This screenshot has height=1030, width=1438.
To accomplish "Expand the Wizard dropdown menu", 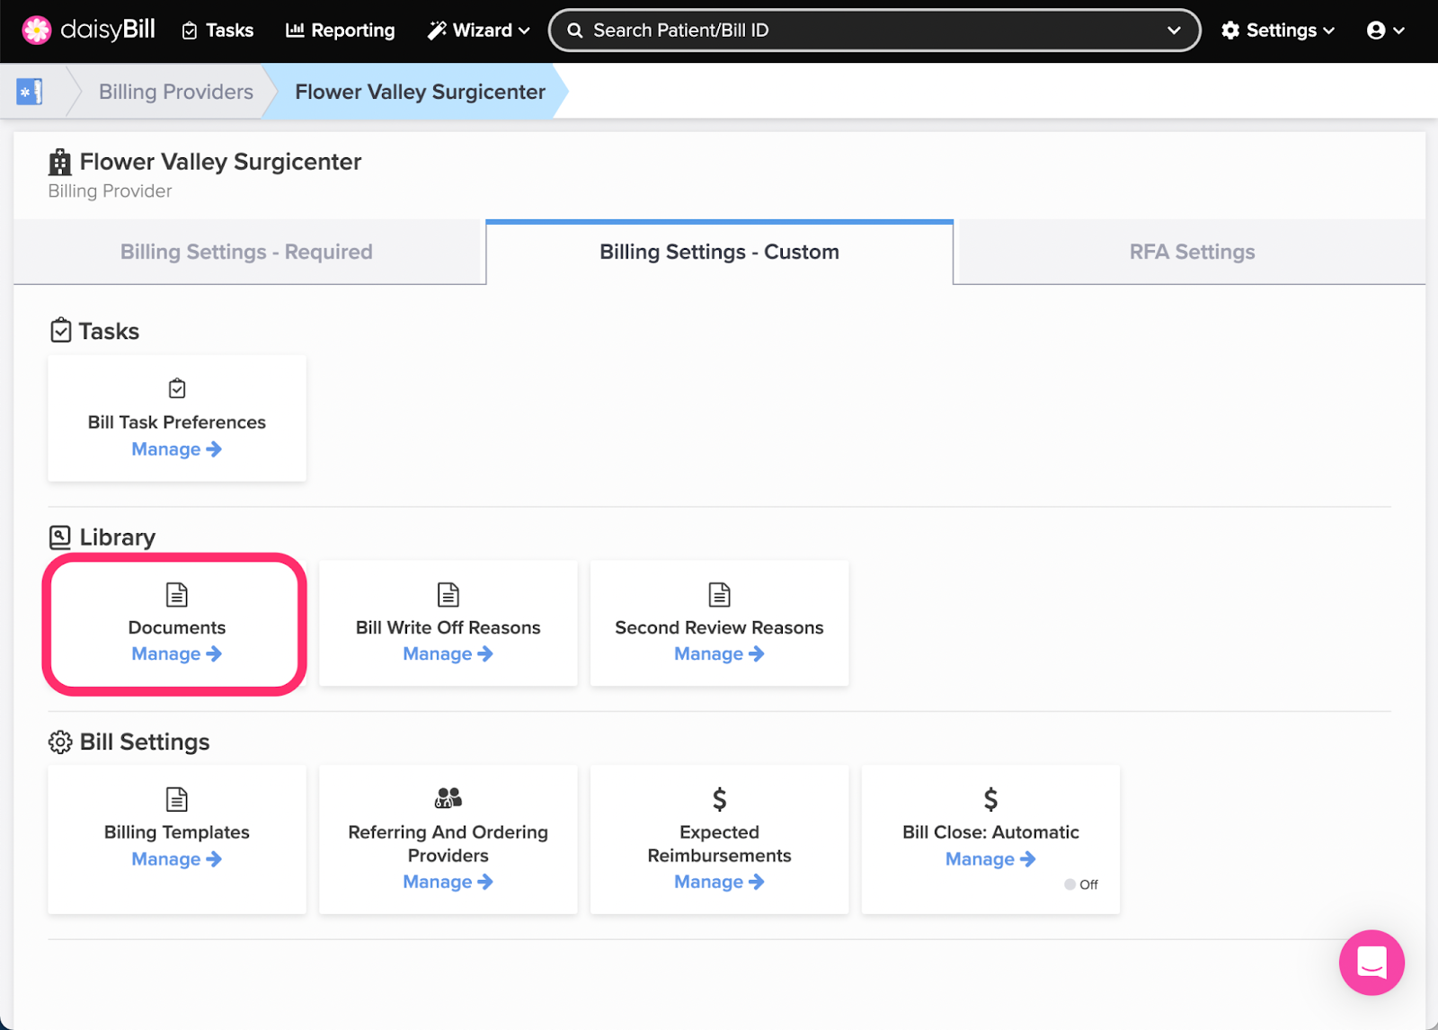I will tap(478, 31).
